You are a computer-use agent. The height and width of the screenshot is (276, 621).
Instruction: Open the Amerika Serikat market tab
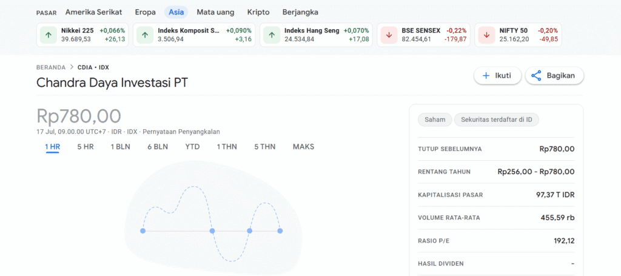click(x=93, y=12)
